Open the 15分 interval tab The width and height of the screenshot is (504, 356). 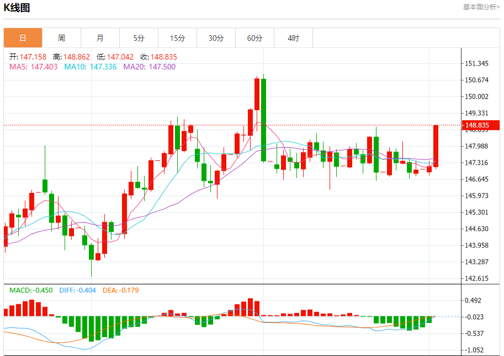[177, 38]
